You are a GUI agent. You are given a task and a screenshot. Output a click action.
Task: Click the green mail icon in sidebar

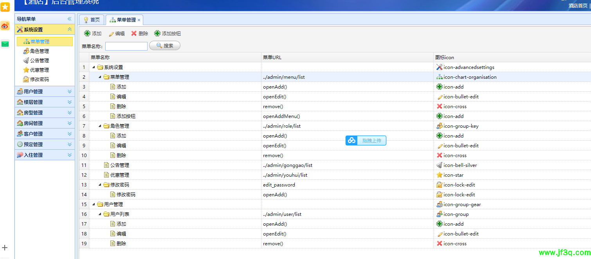(5, 44)
